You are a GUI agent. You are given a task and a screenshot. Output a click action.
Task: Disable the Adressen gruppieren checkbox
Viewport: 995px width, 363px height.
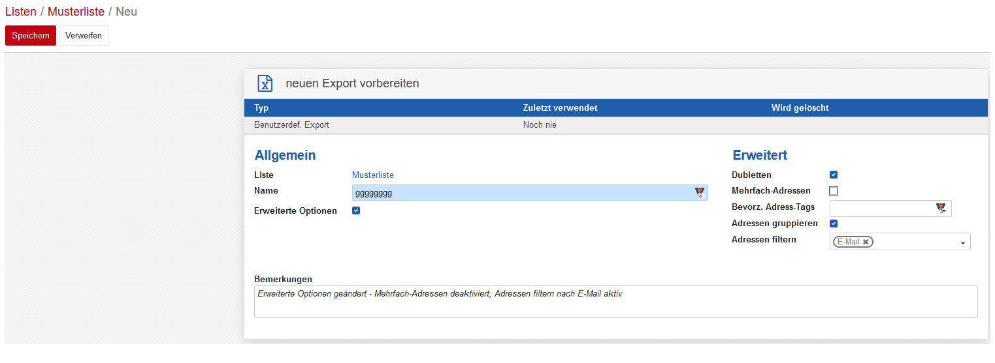[834, 224]
